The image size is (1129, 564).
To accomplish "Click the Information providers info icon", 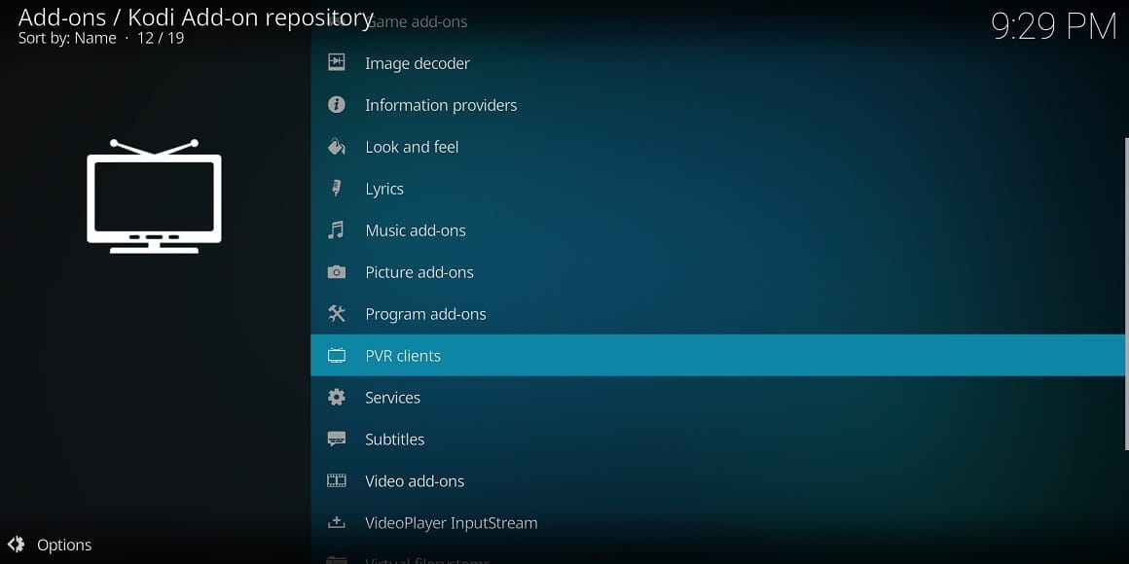I will click(x=337, y=105).
